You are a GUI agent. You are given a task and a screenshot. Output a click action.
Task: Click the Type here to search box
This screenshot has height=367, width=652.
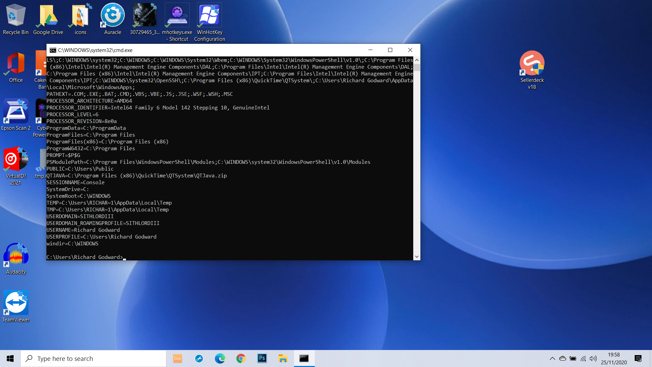coord(93,359)
